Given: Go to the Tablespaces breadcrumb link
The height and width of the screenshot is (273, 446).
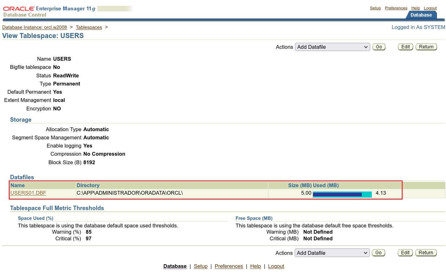Looking at the screenshot, I should click(x=89, y=27).
